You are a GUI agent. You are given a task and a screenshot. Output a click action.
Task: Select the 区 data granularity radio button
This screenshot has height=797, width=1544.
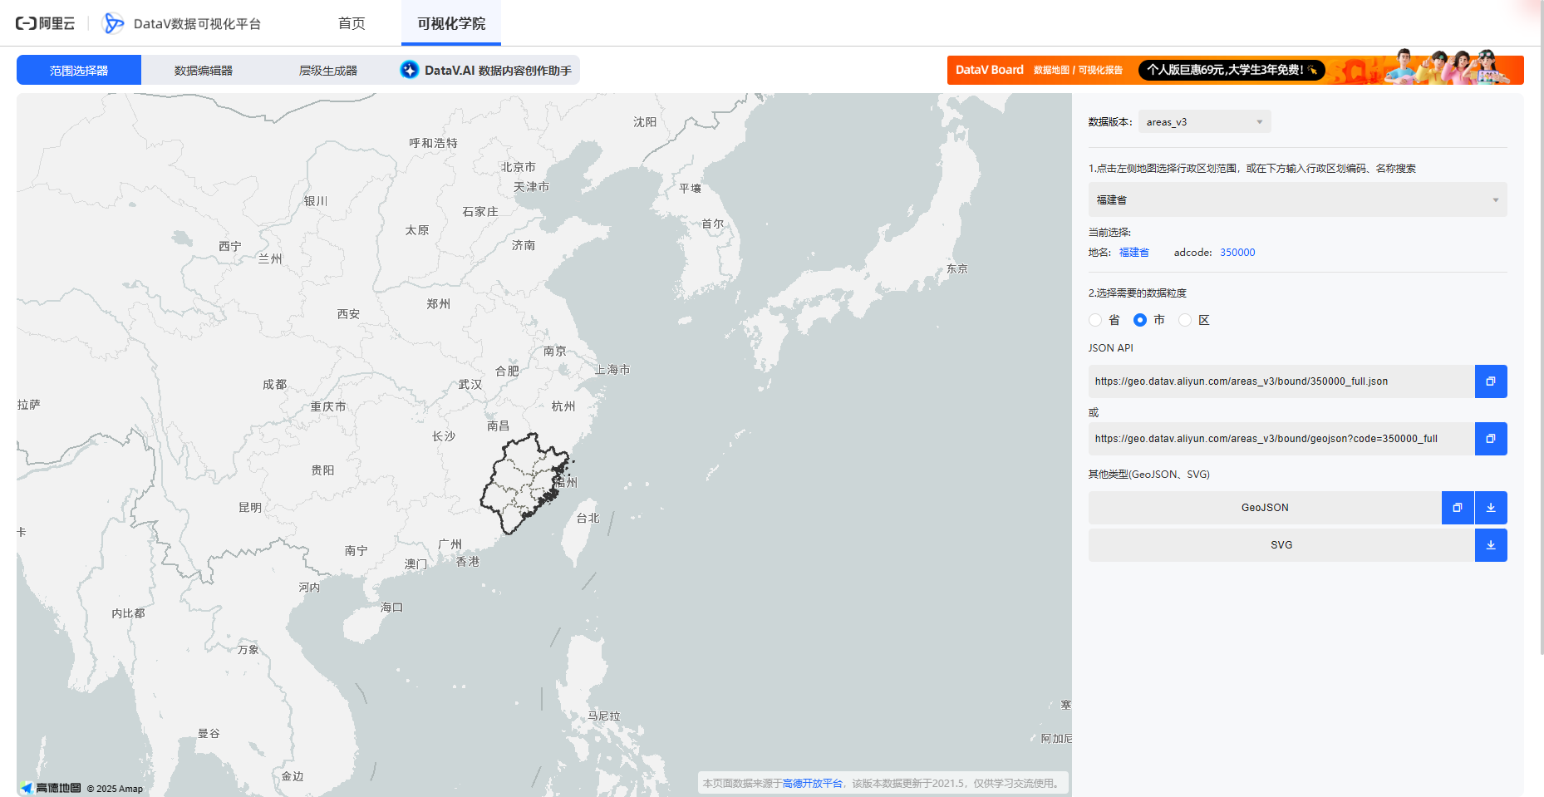coord(1184,320)
